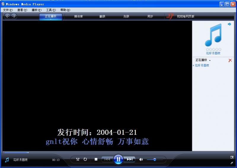
Task: Switch to full screen view icon
Action: [x=232, y=157]
